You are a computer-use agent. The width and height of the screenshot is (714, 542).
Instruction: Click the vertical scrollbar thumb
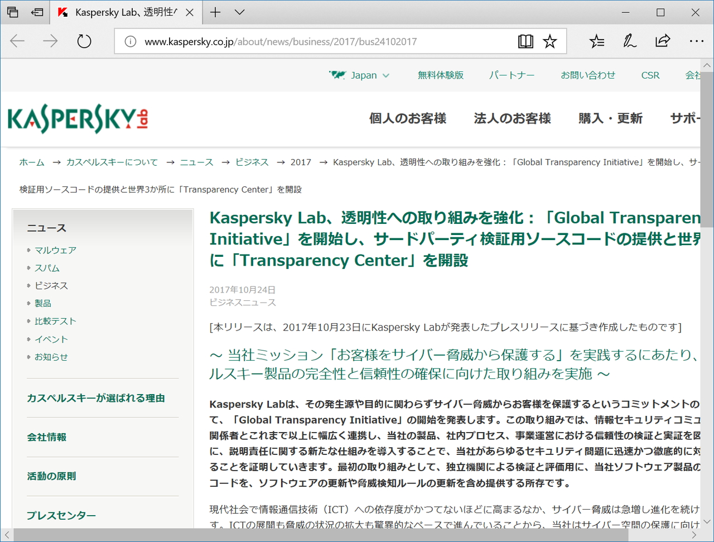point(707,149)
